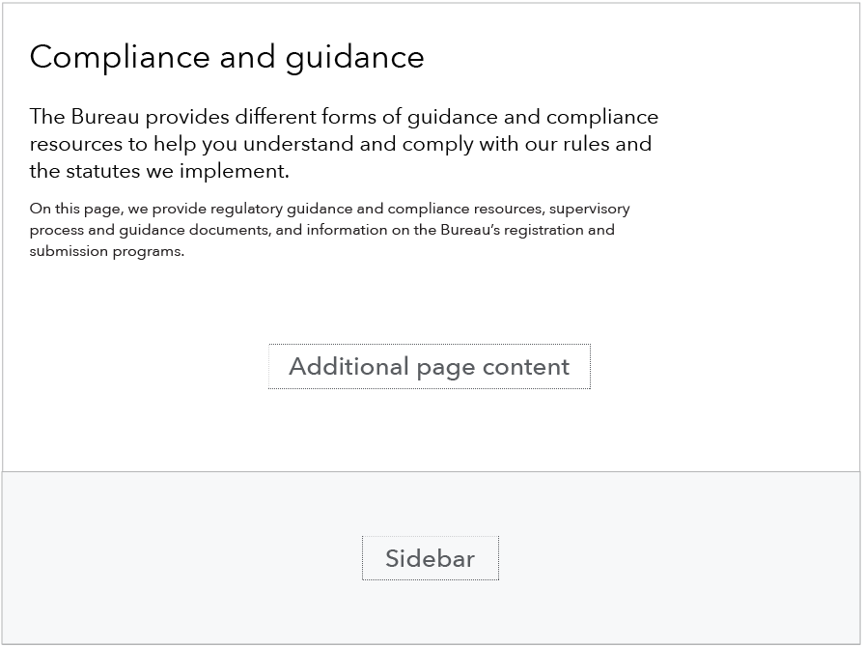This screenshot has height=647, width=864.
Task: Click the word "Additional" in the placeholder box
Action: (x=348, y=367)
